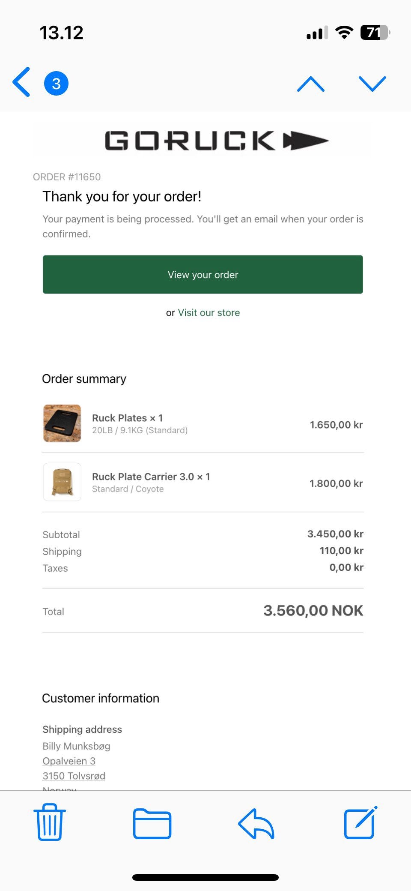This screenshot has width=411, height=891.
Task: Reply using the curved arrow icon
Action: pos(256,823)
